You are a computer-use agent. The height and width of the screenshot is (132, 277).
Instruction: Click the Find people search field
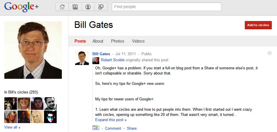(x=167, y=7)
